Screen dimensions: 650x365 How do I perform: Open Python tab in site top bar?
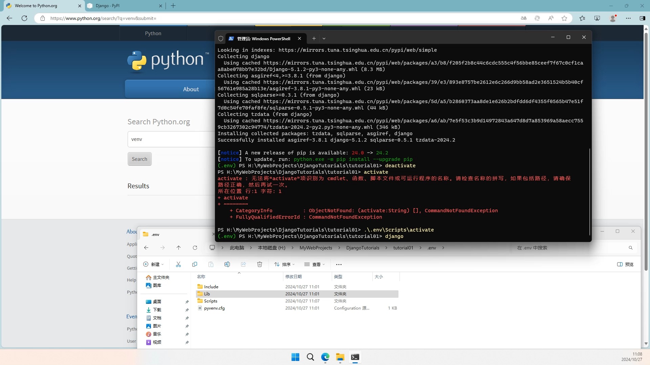point(153,33)
